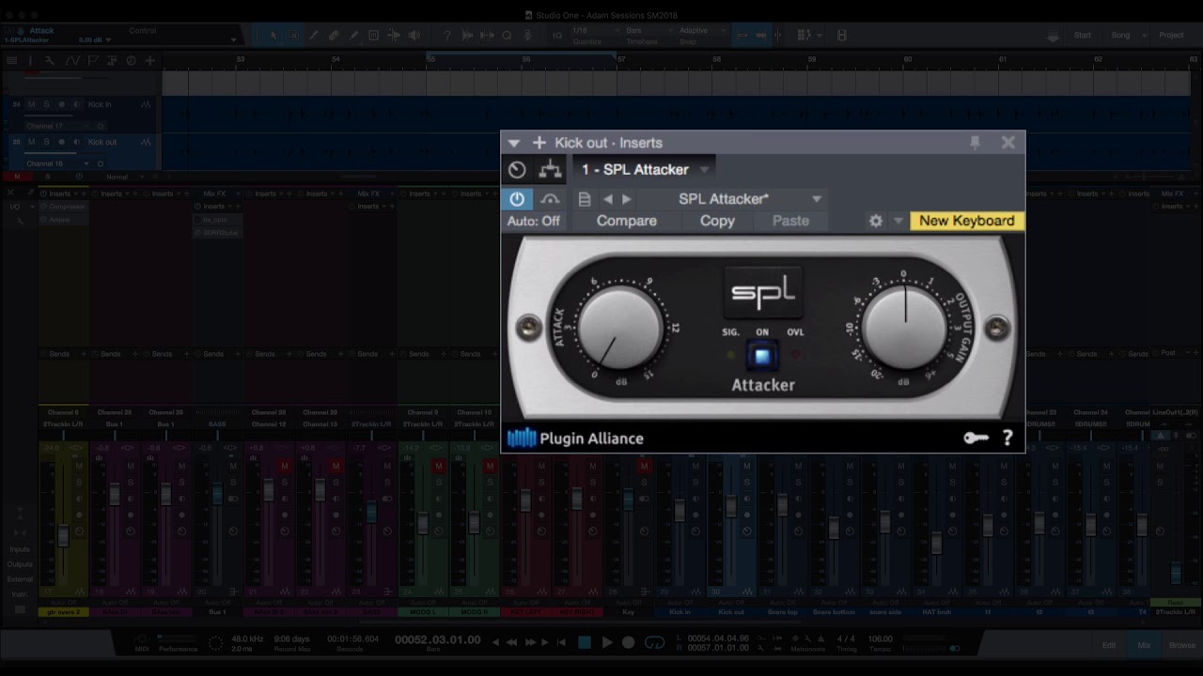Select the Arrow tool in toolbar
The height and width of the screenshot is (676, 1203).
(273, 36)
